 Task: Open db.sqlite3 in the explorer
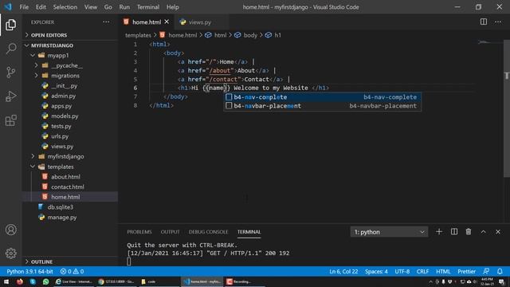pos(61,207)
